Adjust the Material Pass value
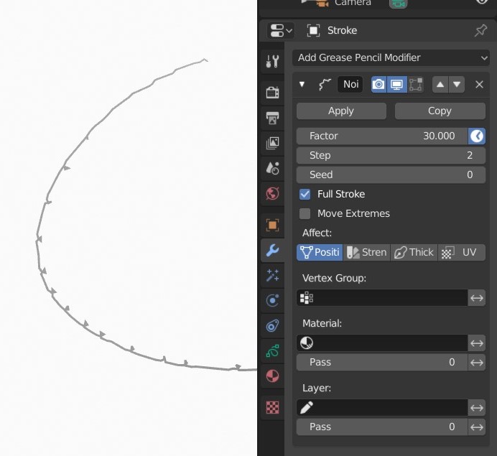The width and height of the screenshot is (497, 456). [382, 362]
